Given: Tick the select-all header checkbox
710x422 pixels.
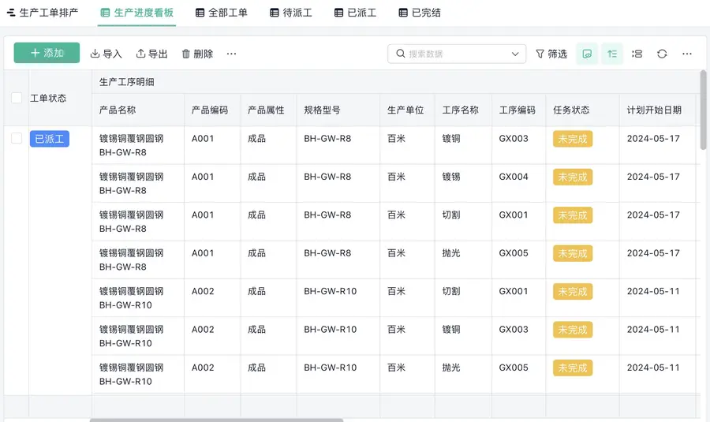Looking at the screenshot, I should [17, 98].
